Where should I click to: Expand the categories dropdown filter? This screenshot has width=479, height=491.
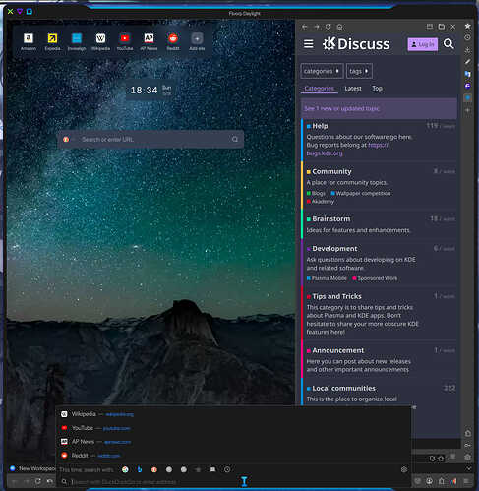pos(322,71)
